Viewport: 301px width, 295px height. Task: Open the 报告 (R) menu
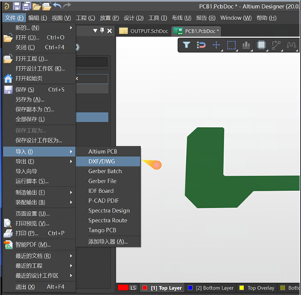coord(205,18)
